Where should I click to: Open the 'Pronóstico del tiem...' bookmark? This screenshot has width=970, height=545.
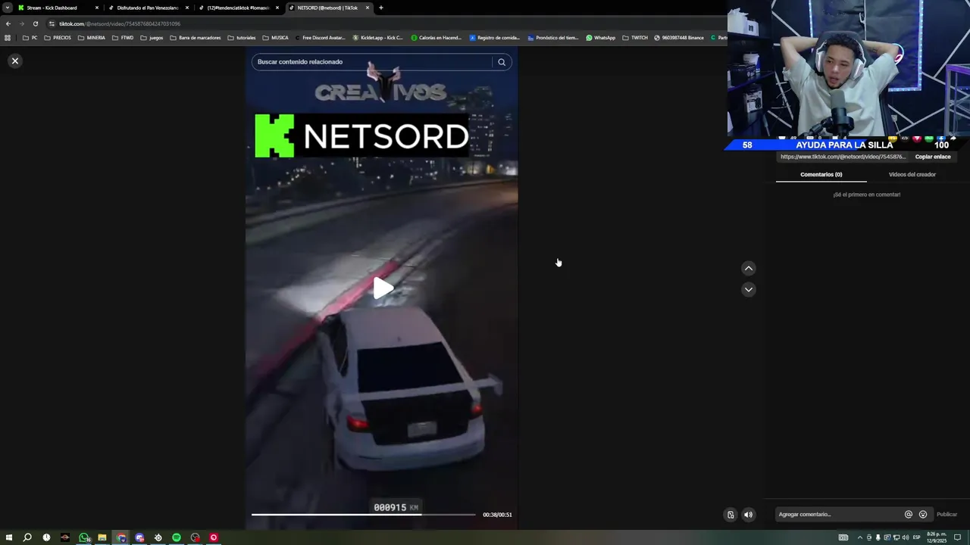pos(552,38)
